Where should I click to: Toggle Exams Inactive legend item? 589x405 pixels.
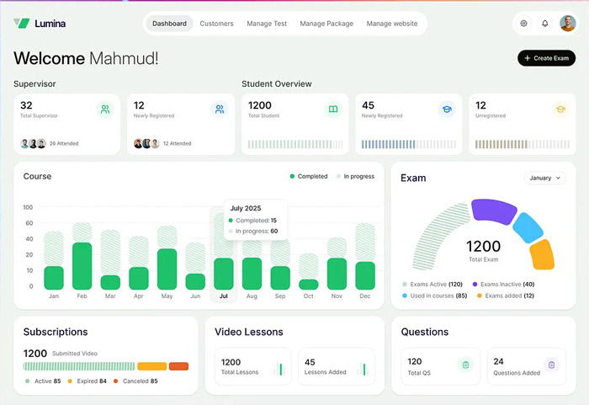505,285
